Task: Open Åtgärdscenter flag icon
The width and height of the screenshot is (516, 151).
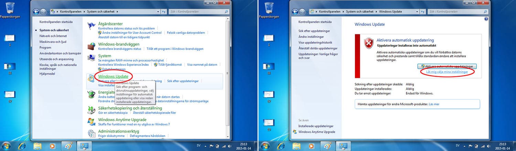Action: click(x=91, y=26)
